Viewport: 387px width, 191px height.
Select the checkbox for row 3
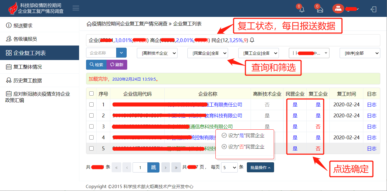[x=91, y=126]
